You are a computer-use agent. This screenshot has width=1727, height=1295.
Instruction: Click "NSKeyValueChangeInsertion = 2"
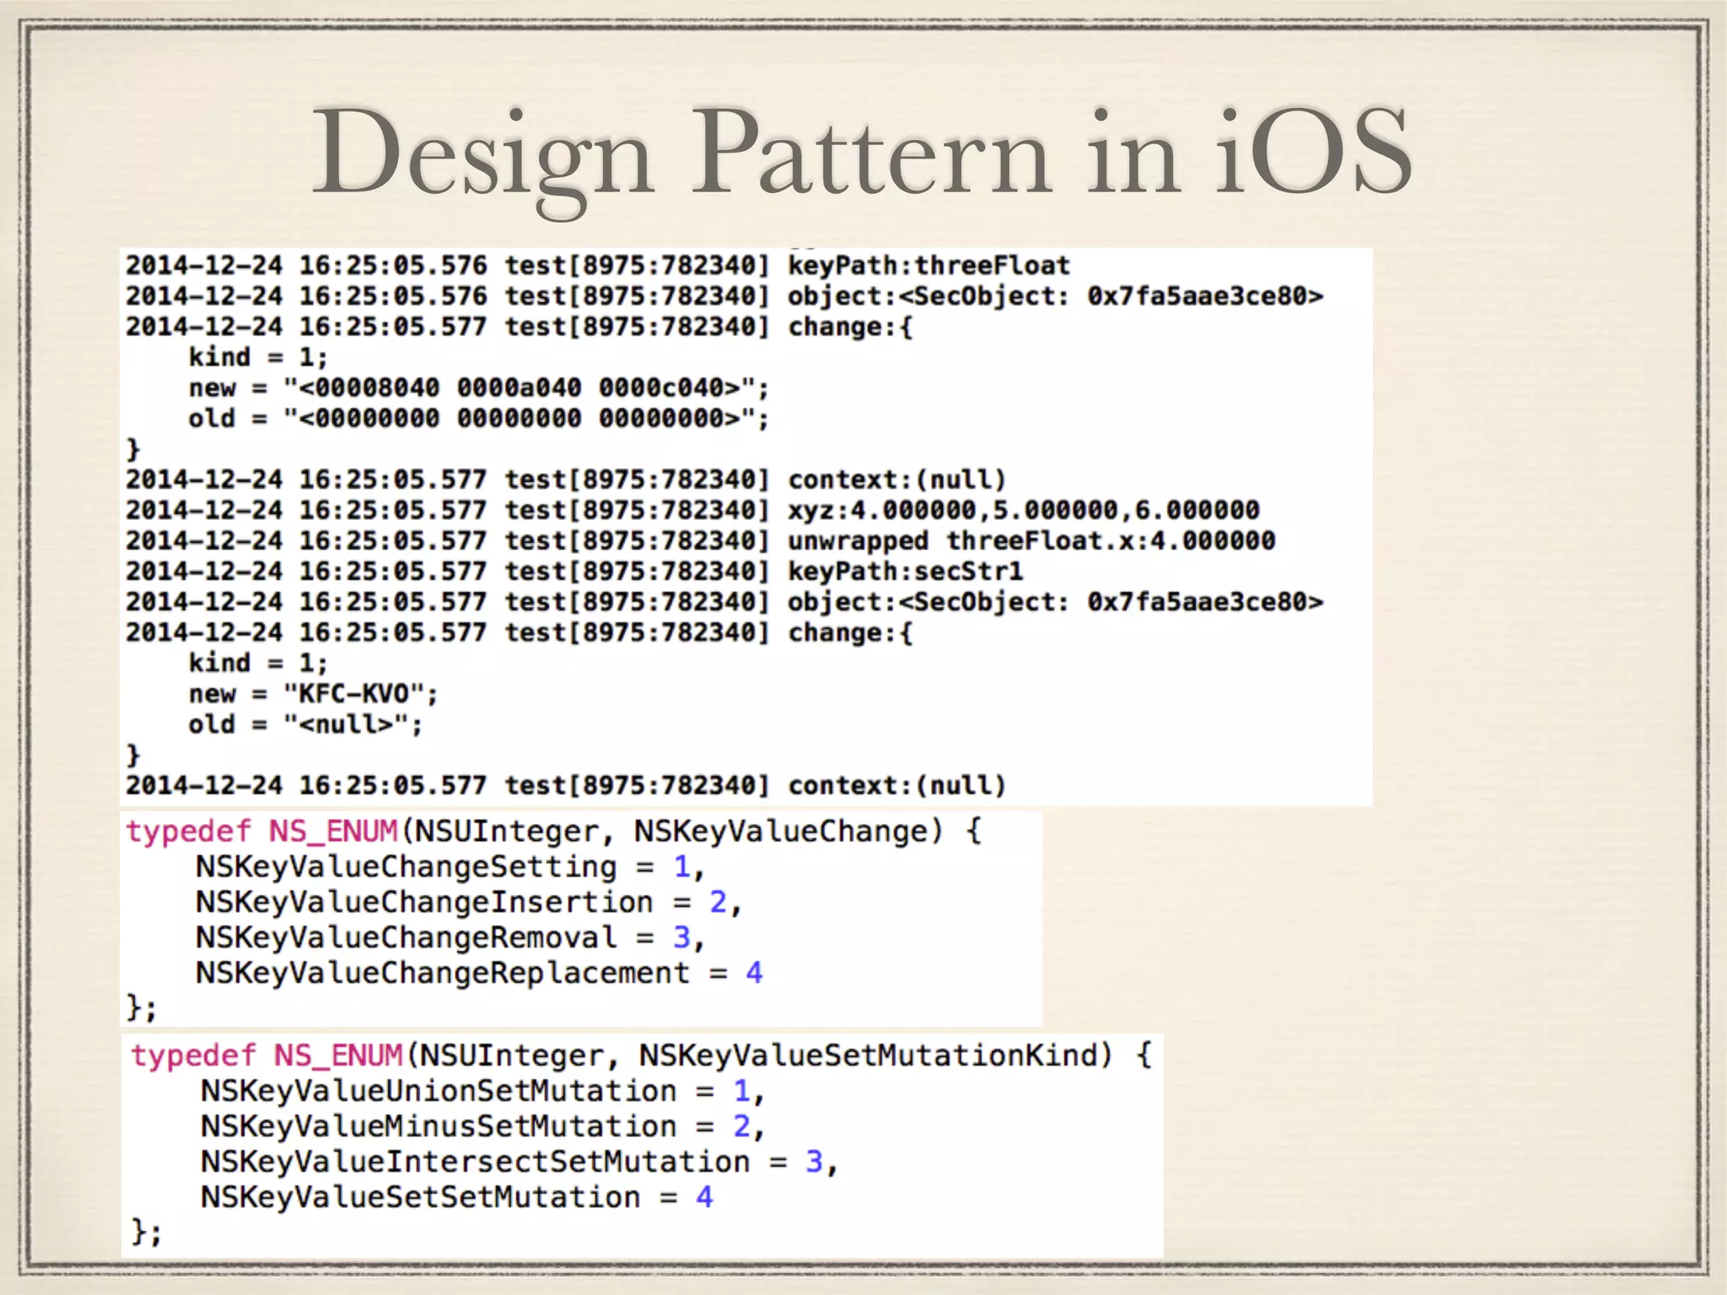[469, 903]
